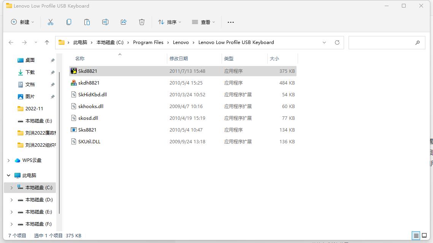The image size is (433, 243).
Task: Go up to the Lenovo parent folder
Action: coord(47,42)
